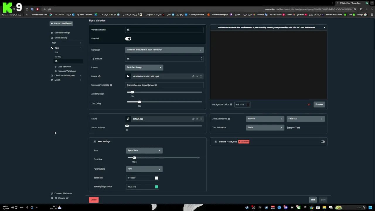
Task: Click the Custom HTML/CSS section icon
Action: pyautogui.click(x=216, y=142)
